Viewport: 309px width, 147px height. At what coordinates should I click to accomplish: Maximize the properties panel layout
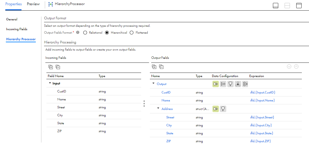coord(299,6)
